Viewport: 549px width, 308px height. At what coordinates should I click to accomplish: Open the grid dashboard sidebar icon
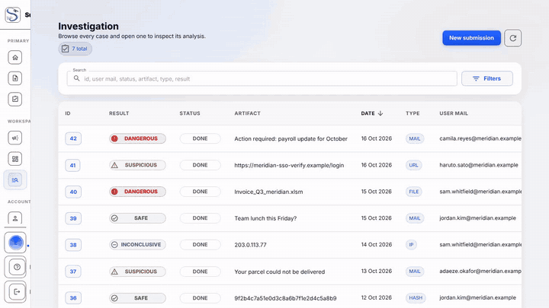click(x=15, y=159)
